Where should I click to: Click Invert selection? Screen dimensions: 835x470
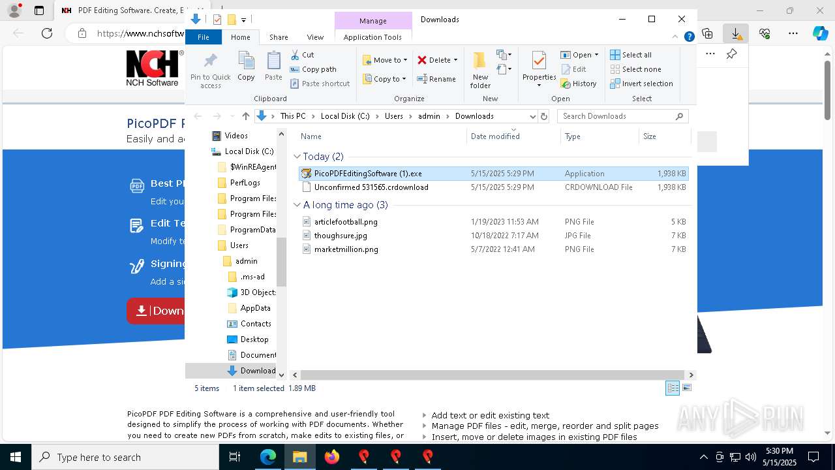pyautogui.click(x=641, y=84)
